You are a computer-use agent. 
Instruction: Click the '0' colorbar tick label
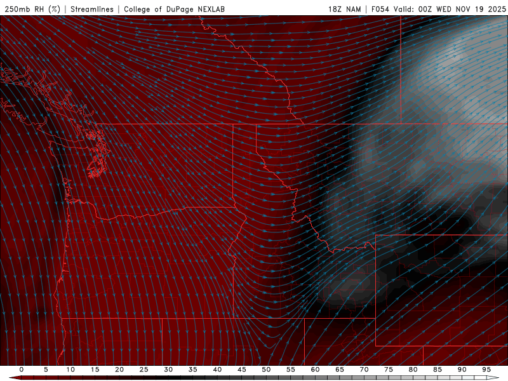click(22, 370)
